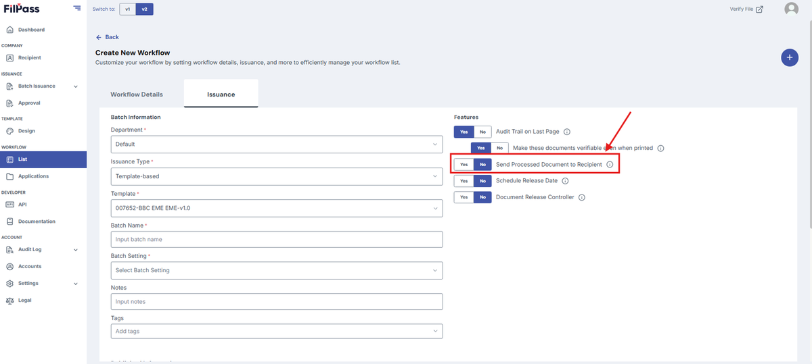Collapse the sidebar hamburger menu icon
Screen dimensions: 812x364
point(76,8)
